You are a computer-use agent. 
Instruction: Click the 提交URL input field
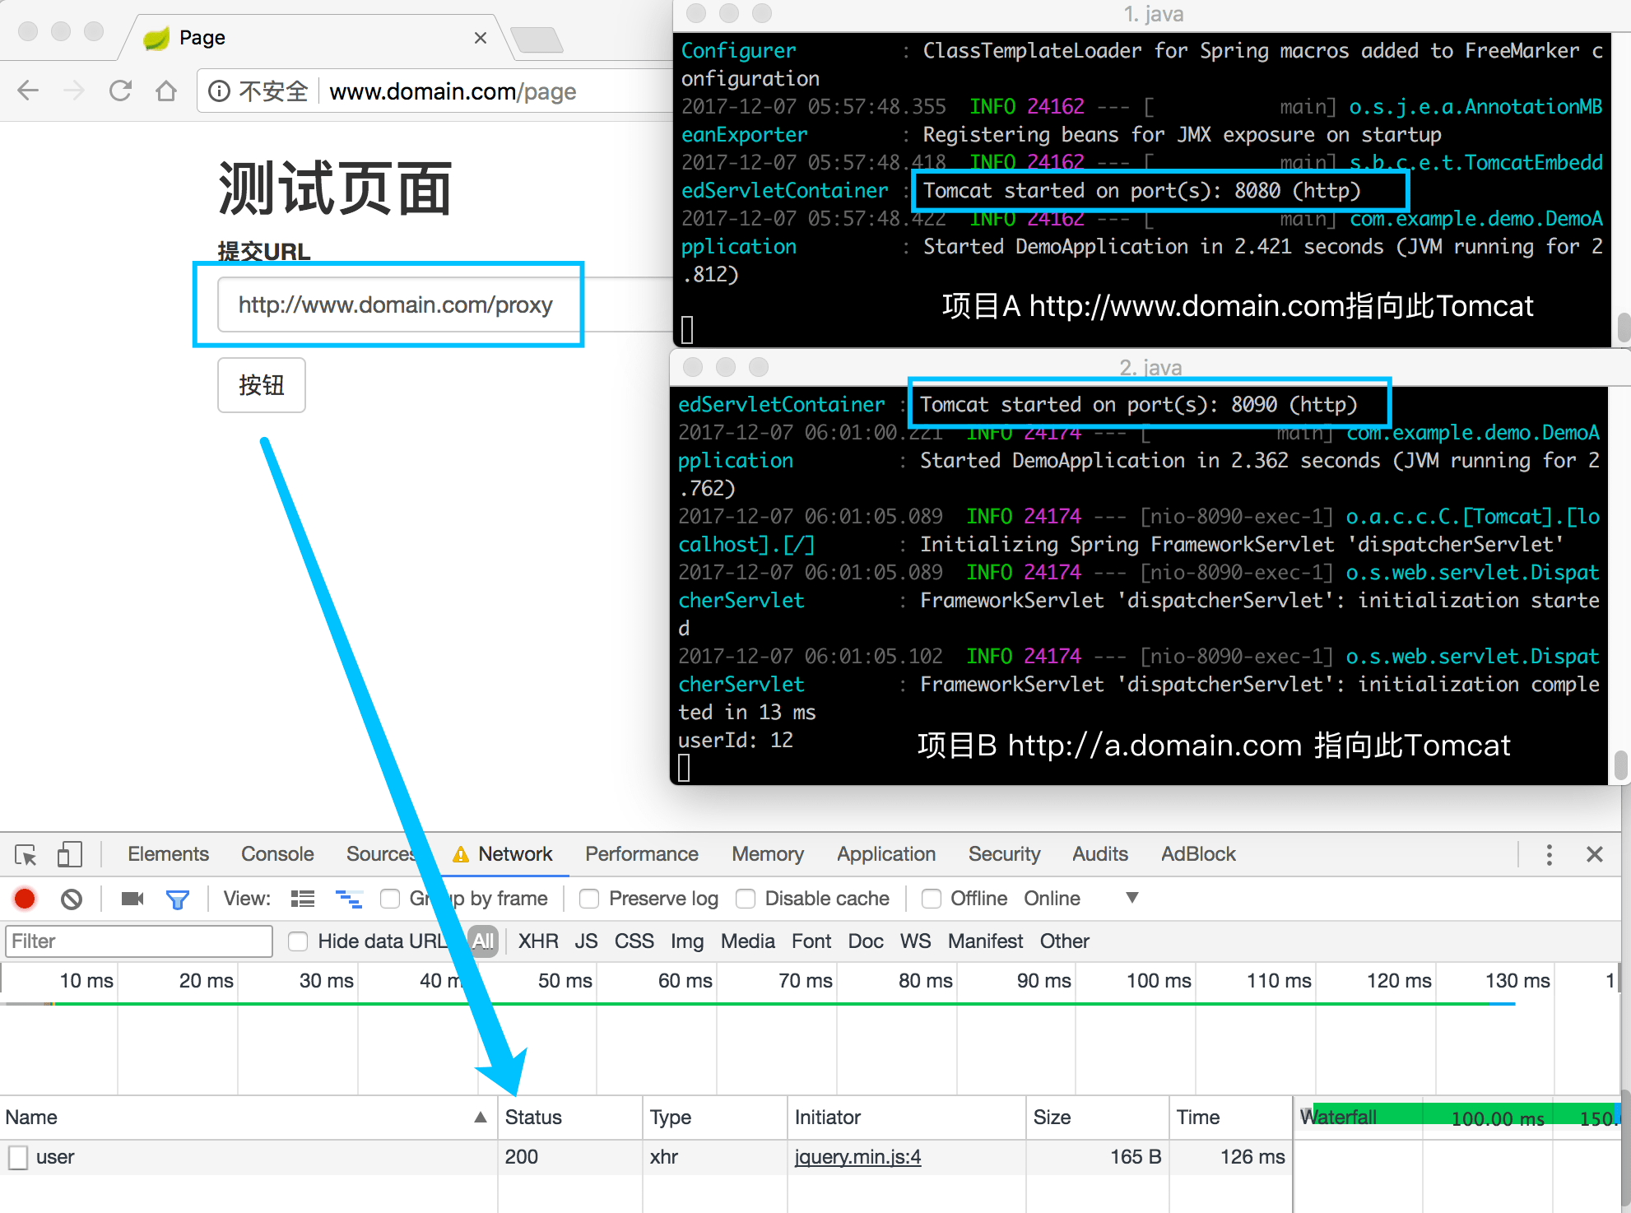[444, 304]
